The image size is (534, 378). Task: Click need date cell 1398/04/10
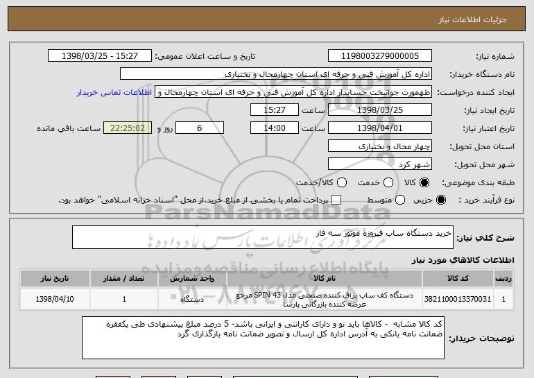coord(55,299)
